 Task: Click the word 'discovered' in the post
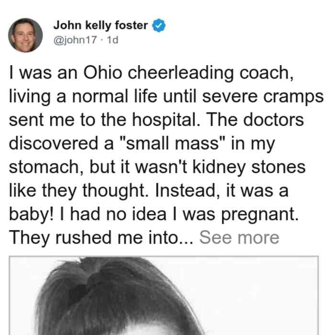(54, 143)
